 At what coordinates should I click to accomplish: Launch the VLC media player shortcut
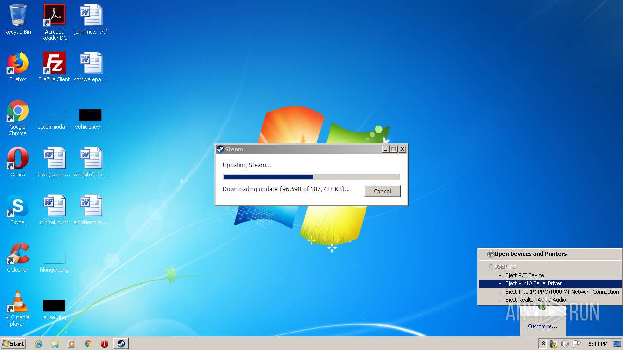click(18, 308)
